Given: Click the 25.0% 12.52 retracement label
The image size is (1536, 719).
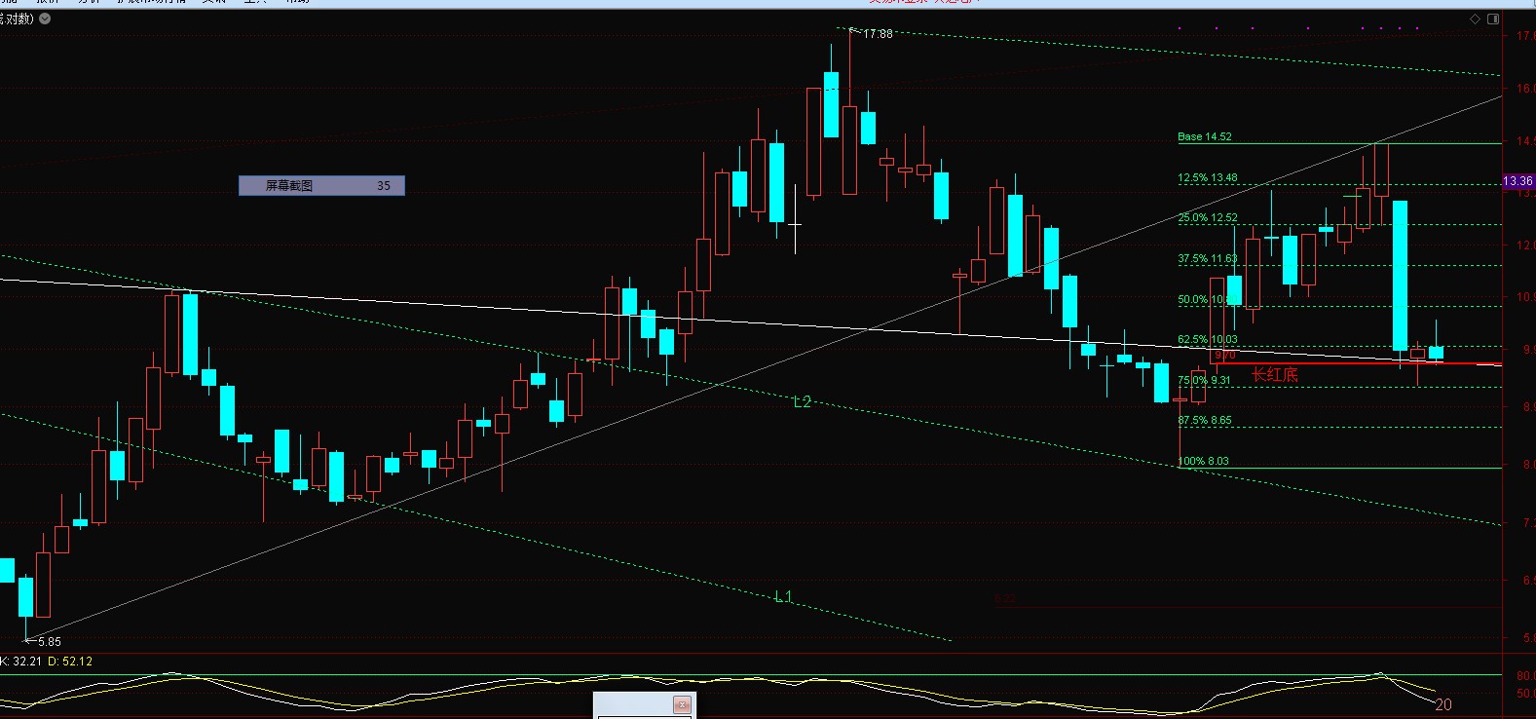Looking at the screenshot, I should click(x=1208, y=218).
